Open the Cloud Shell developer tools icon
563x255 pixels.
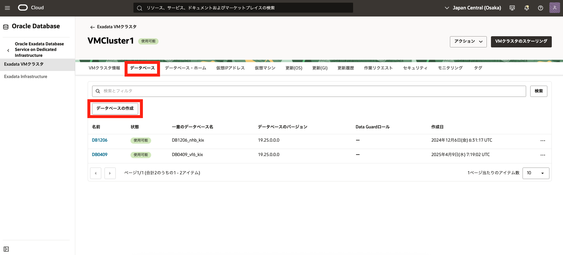coord(512,8)
